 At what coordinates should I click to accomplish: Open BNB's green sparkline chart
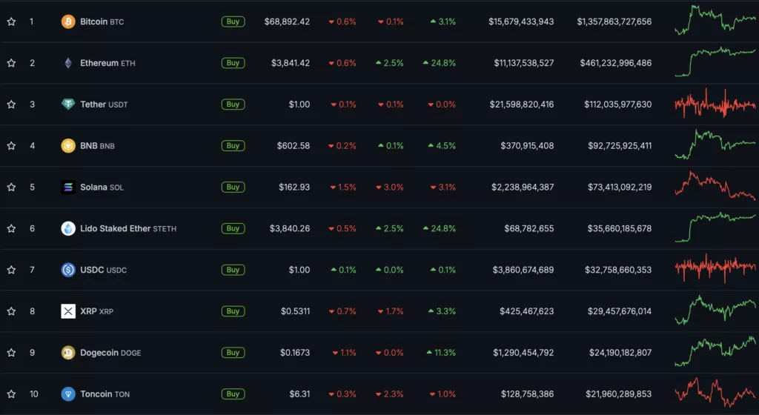coord(715,144)
